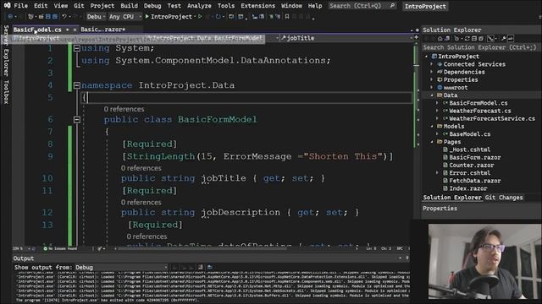Open the File menu

coord(20,6)
